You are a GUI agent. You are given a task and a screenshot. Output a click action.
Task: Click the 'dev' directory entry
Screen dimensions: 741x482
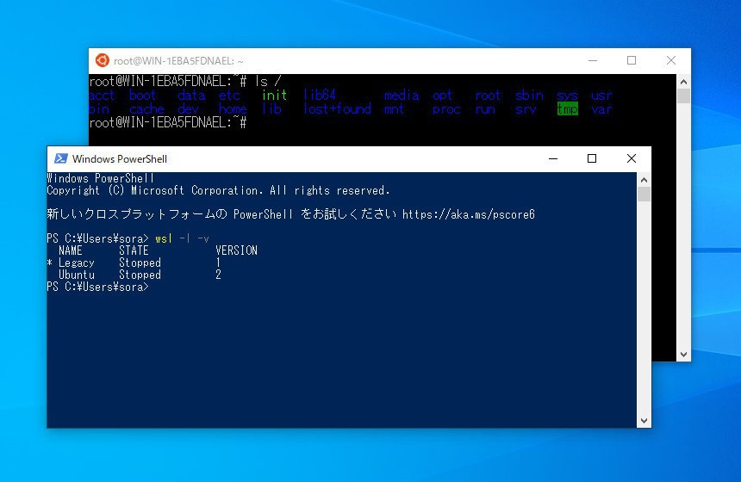pos(188,109)
